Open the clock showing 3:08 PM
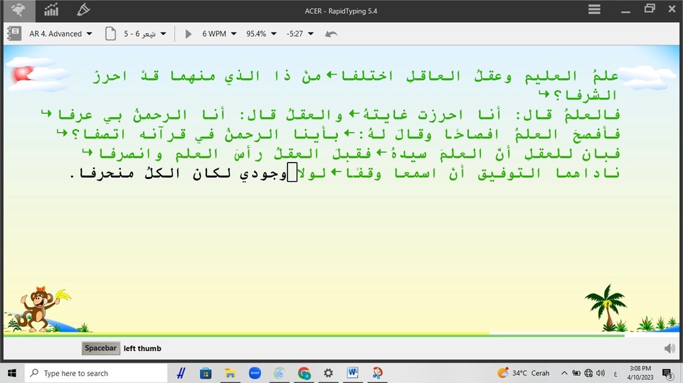This screenshot has width=683, height=383. coord(640,373)
